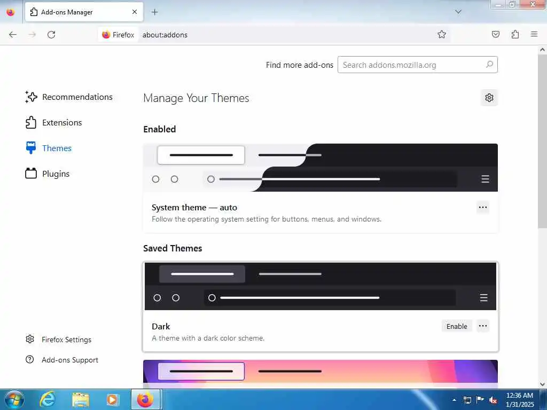Open Extensions in the sidebar
The width and height of the screenshot is (547, 410).
(54, 122)
